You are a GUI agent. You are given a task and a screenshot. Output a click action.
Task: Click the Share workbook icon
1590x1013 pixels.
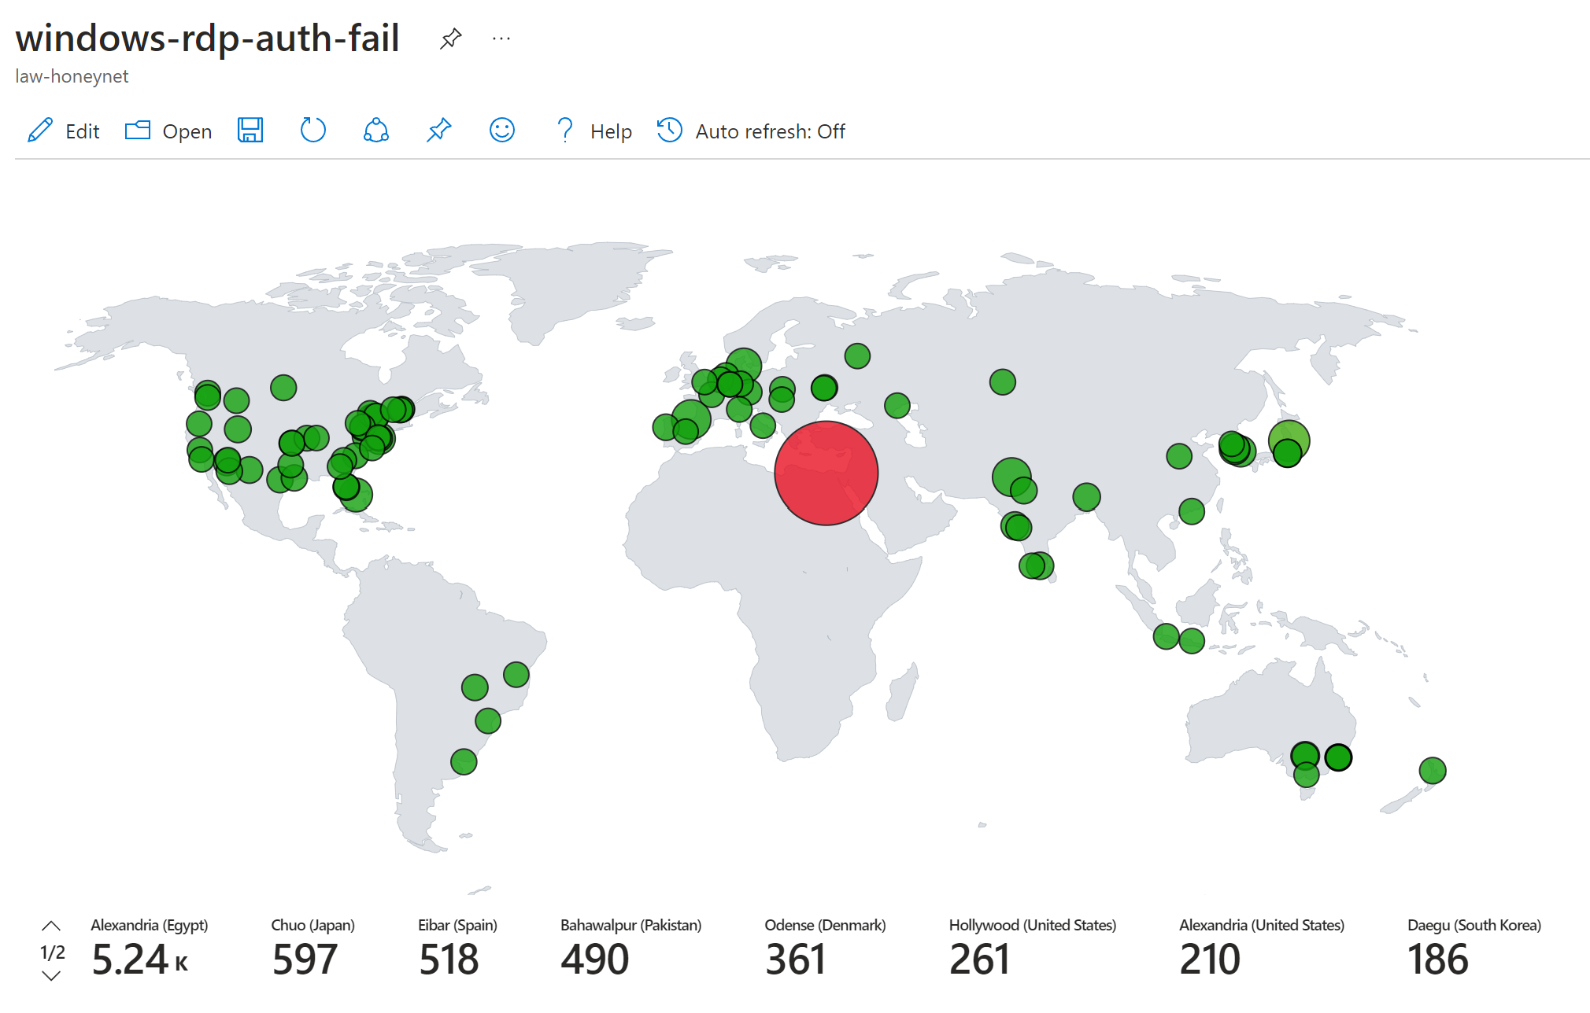375,131
